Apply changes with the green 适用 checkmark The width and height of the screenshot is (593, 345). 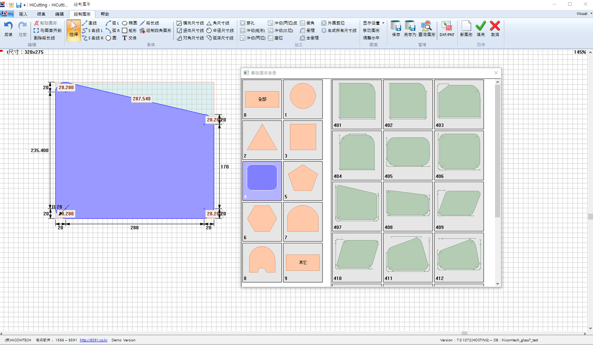pyautogui.click(x=481, y=29)
